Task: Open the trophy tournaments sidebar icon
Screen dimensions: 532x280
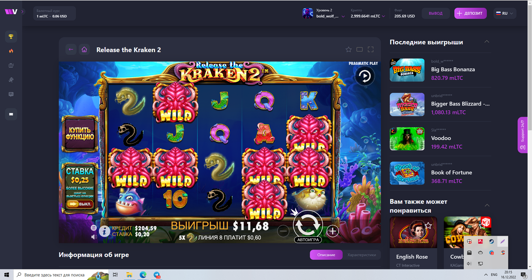Action: pos(11,37)
